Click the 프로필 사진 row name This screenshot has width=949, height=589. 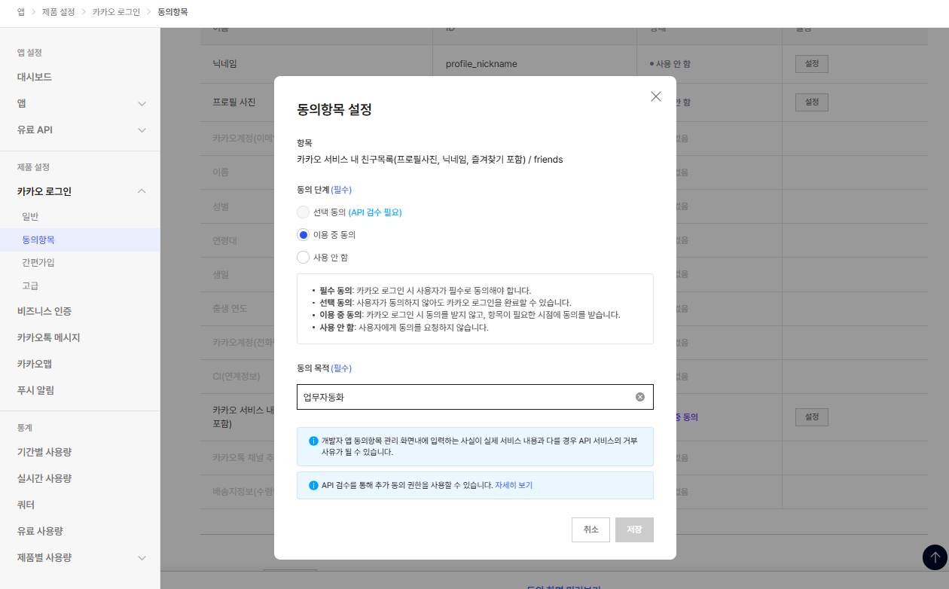[x=233, y=102]
